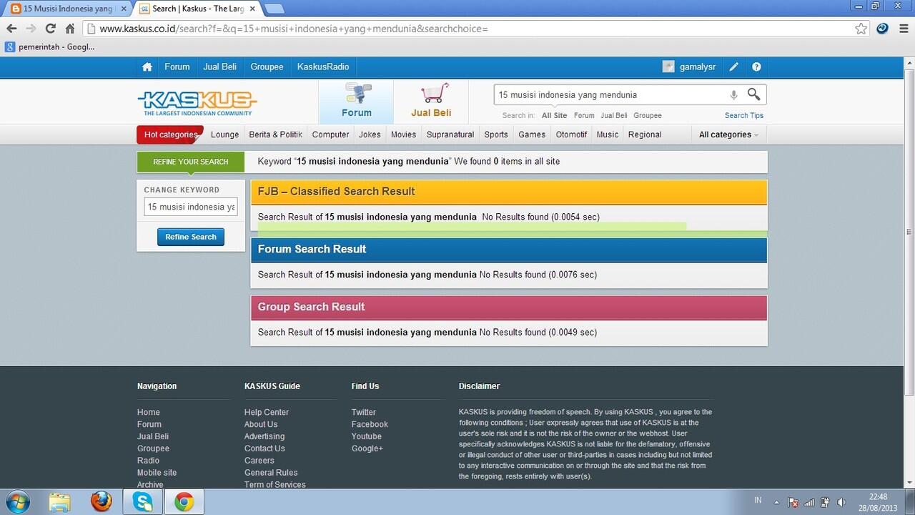Image resolution: width=915 pixels, height=515 pixels.
Task: Select the Hot categories tab
Action: click(170, 134)
